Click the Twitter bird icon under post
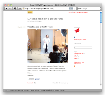 pyautogui.click(x=28, y=79)
